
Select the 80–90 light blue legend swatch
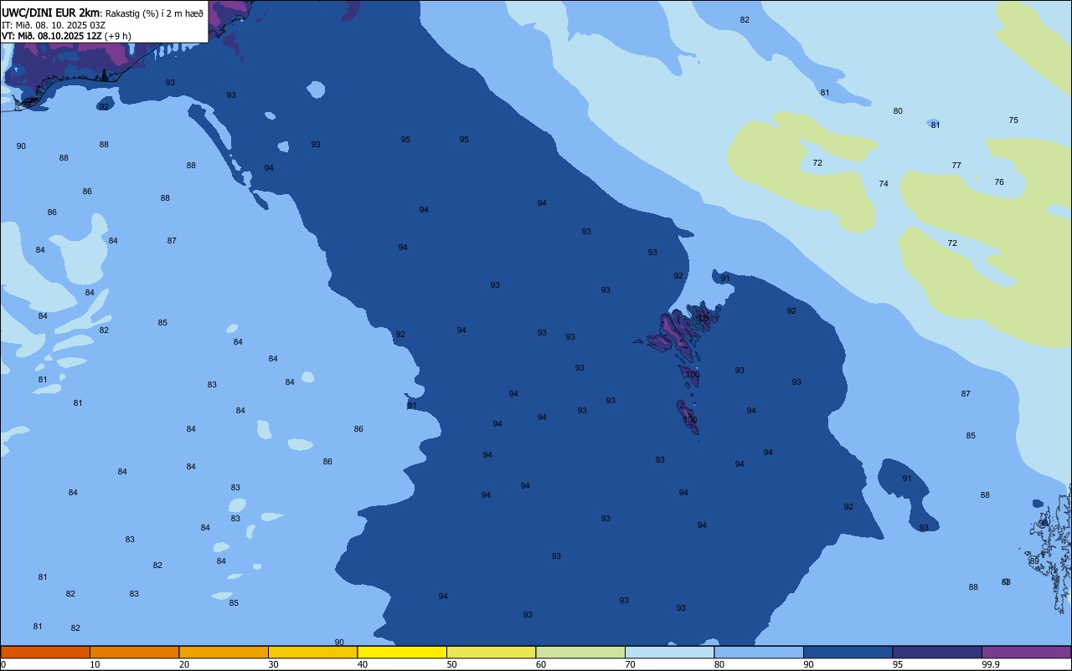click(759, 652)
